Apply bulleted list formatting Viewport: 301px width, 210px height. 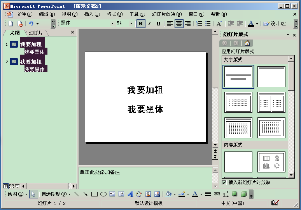tap(208, 24)
